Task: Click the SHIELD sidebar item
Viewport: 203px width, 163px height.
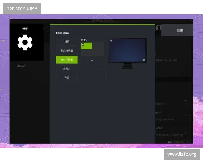Action: tap(21, 66)
